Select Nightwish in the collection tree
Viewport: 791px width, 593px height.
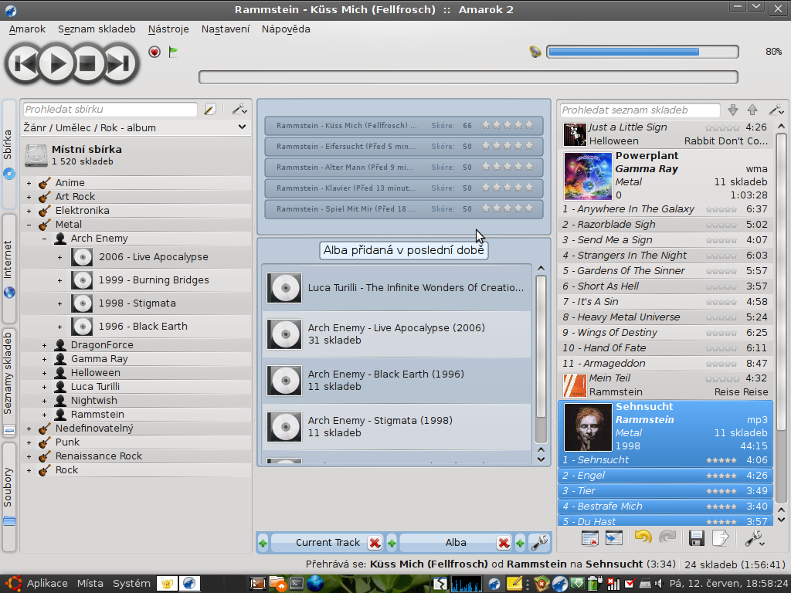click(x=93, y=401)
